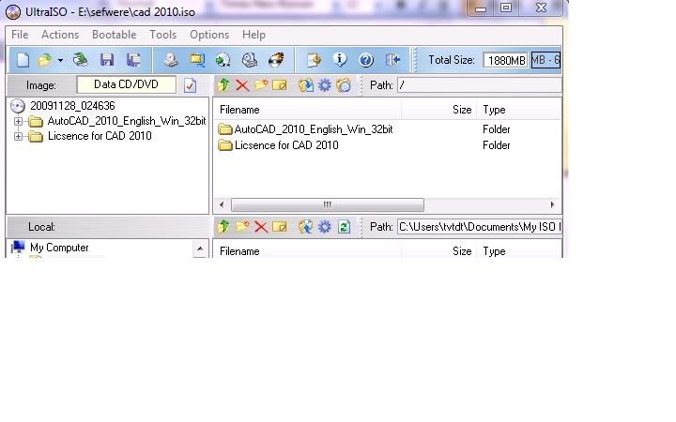Click the gear Settings icon in image pane
676x422 pixels.
pos(325,85)
